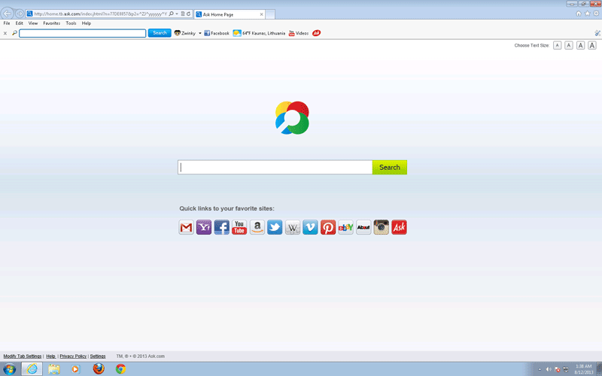This screenshot has width=602, height=376.
Task: Open the Tools menu
Action: point(71,23)
